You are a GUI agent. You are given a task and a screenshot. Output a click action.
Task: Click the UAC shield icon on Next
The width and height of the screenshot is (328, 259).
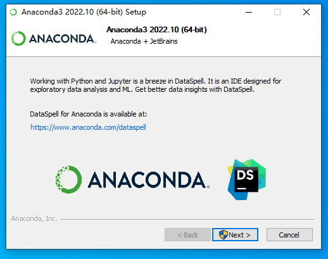224,234
